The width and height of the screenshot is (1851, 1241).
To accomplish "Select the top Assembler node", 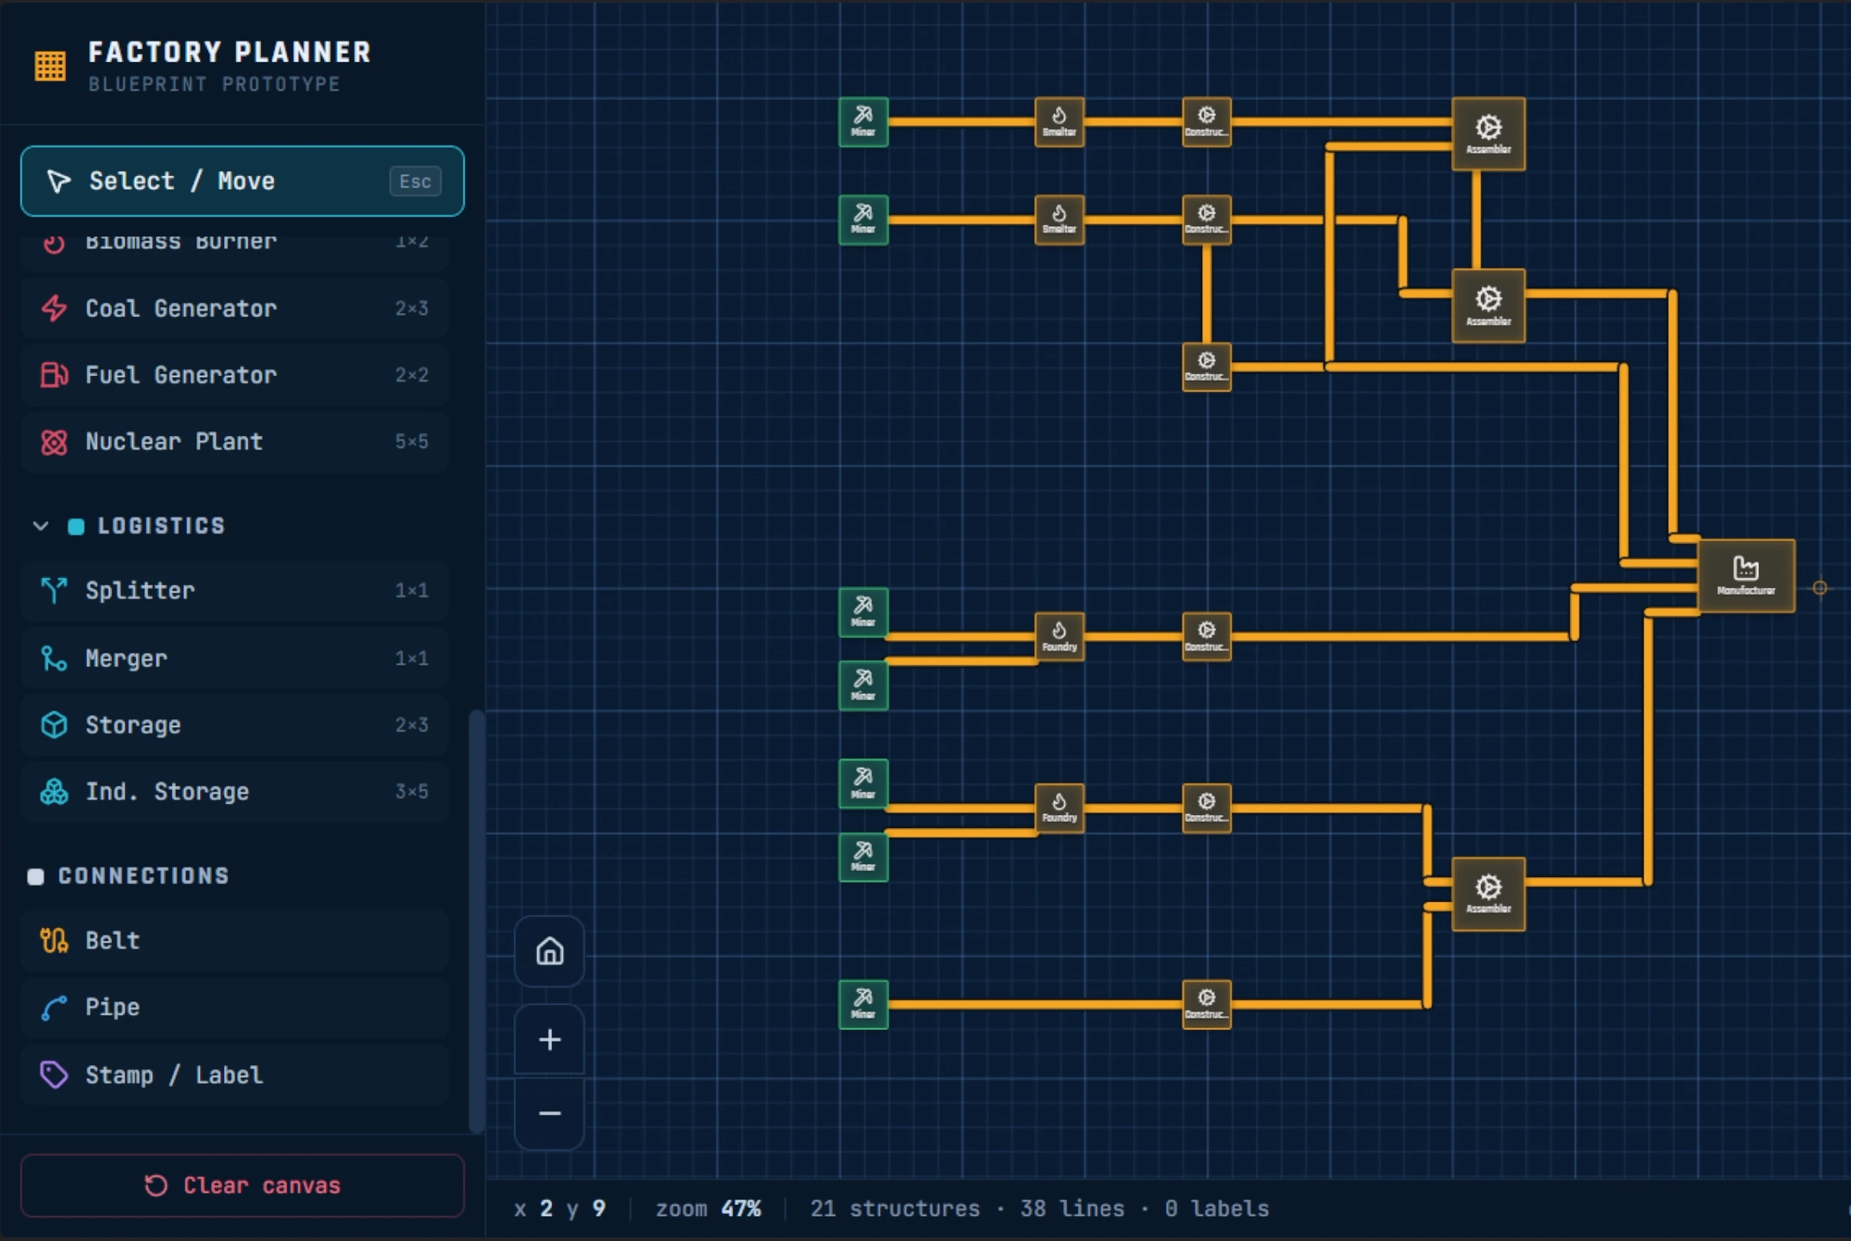I will pos(1489,134).
